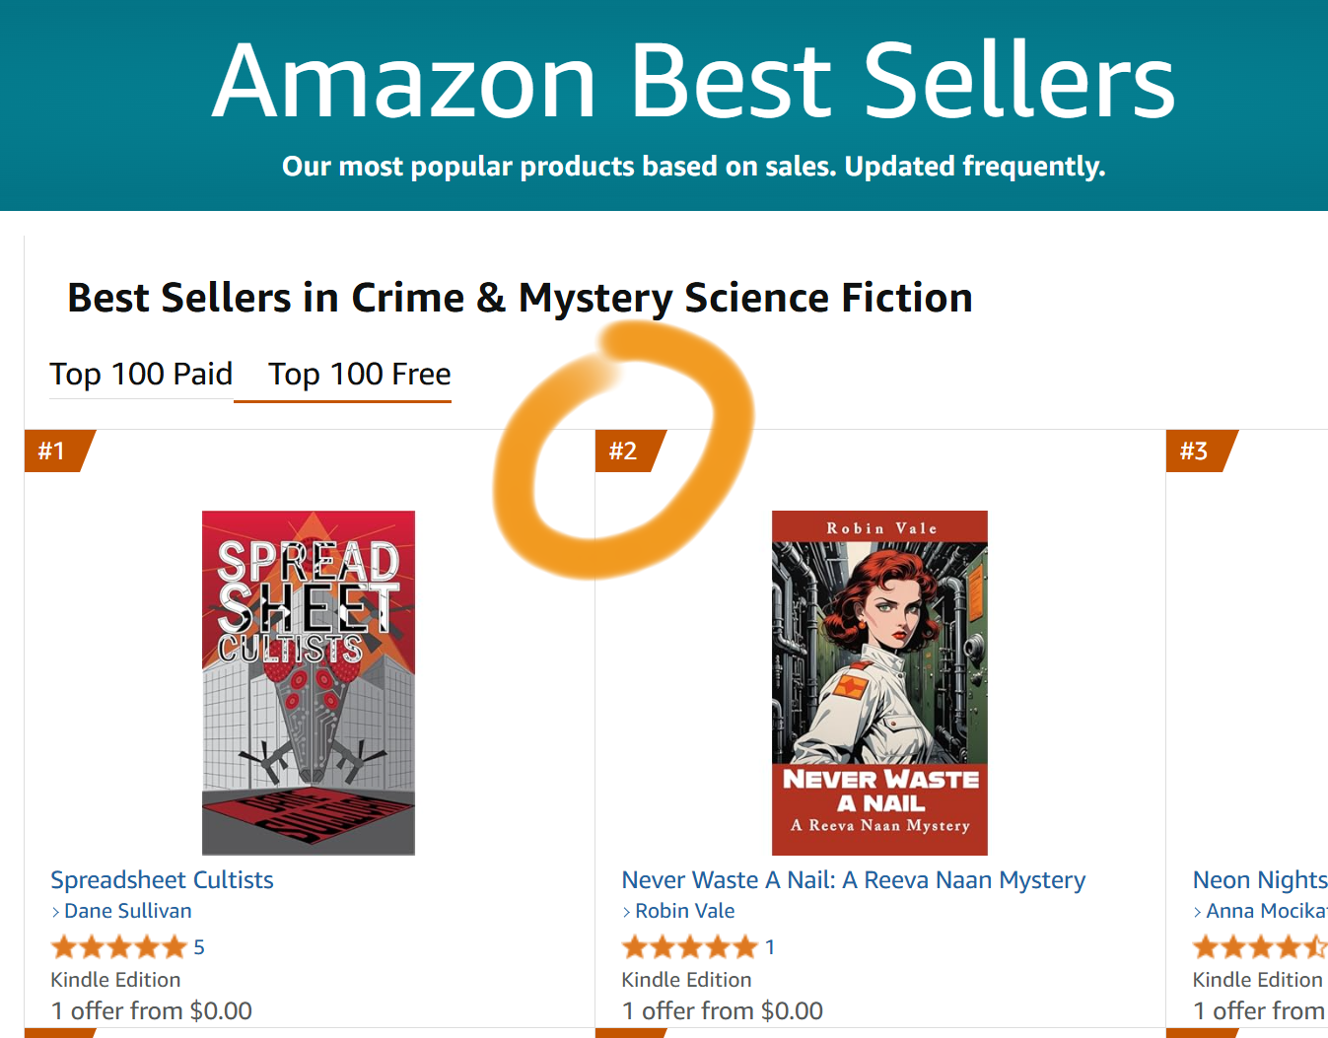
Task: Select the Top 100 Free tab
Action: (x=359, y=375)
